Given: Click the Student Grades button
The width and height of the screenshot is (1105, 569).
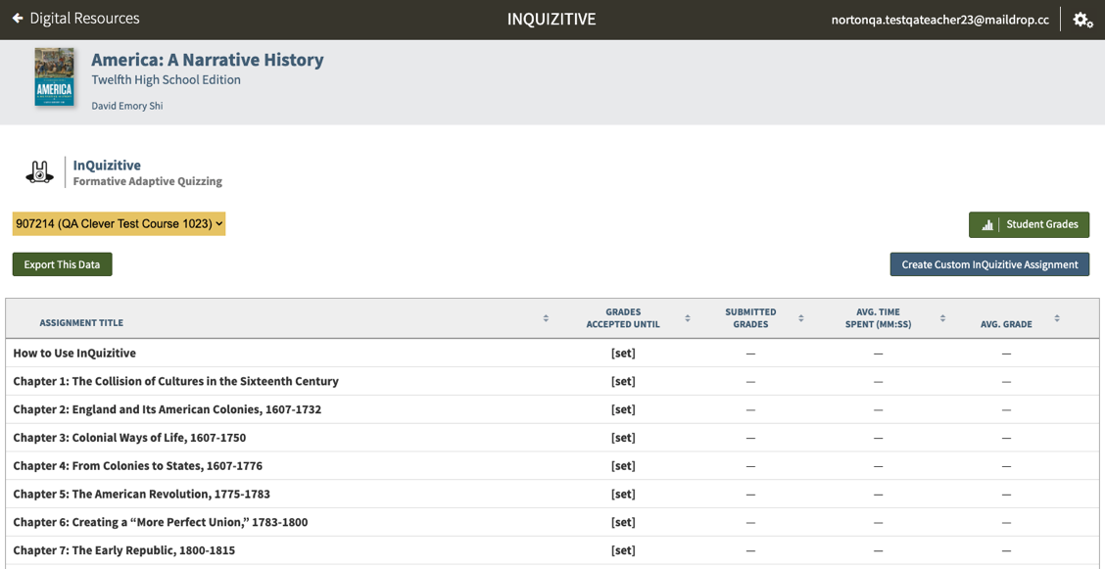Looking at the screenshot, I should pos(1029,224).
